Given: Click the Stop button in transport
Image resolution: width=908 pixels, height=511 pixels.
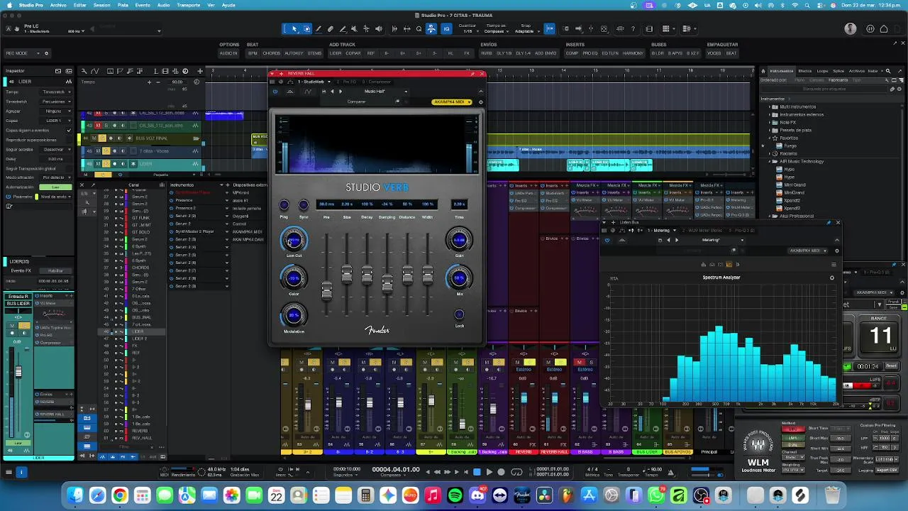Looking at the screenshot, I should click(477, 472).
